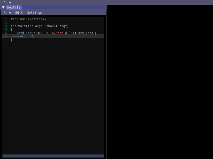
Task: Click the opening brace on line 4
Action: pos(12,29)
